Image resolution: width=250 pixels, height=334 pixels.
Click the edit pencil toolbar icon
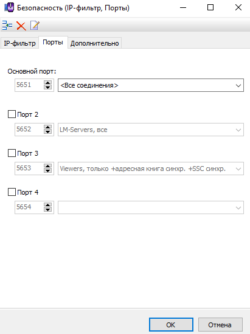[35, 26]
